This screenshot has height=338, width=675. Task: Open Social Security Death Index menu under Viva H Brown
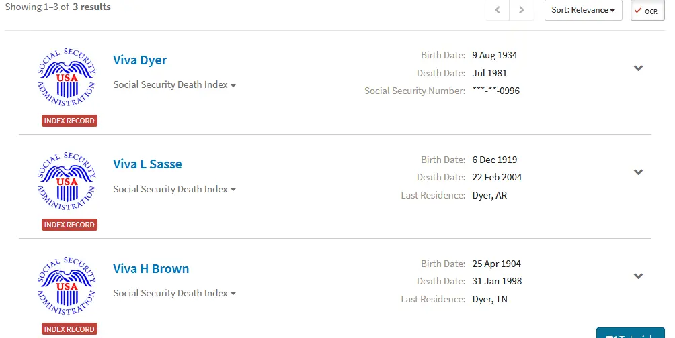(x=174, y=293)
